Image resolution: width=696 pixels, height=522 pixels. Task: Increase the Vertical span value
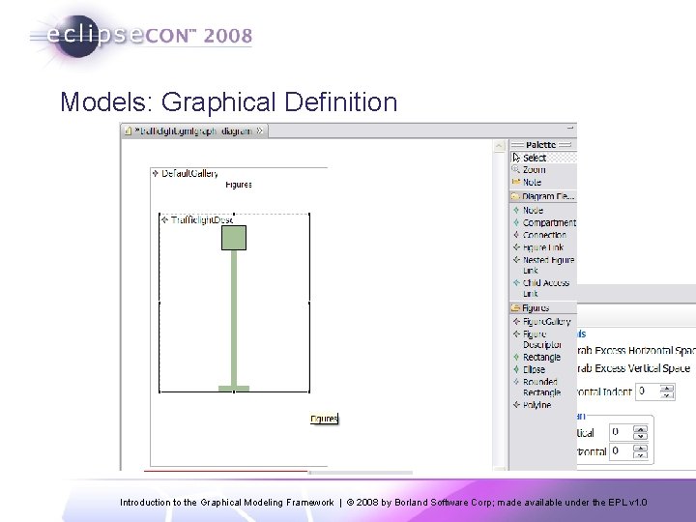coord(640,428)
